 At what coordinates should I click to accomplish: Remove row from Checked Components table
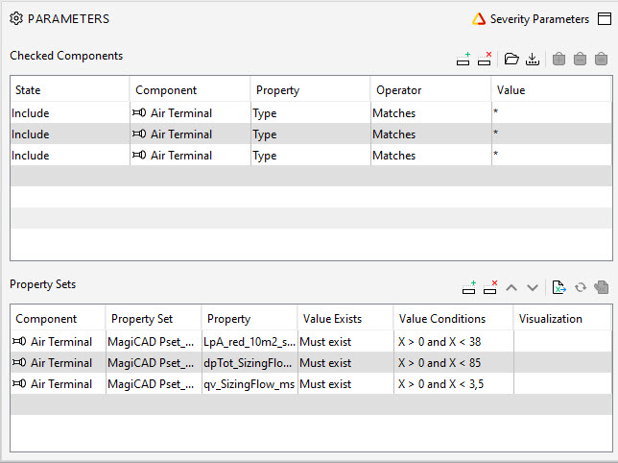(x=485, y=60)
